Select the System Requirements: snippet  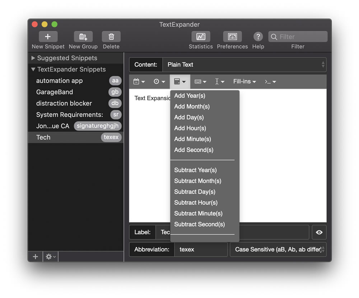[75, 115]
